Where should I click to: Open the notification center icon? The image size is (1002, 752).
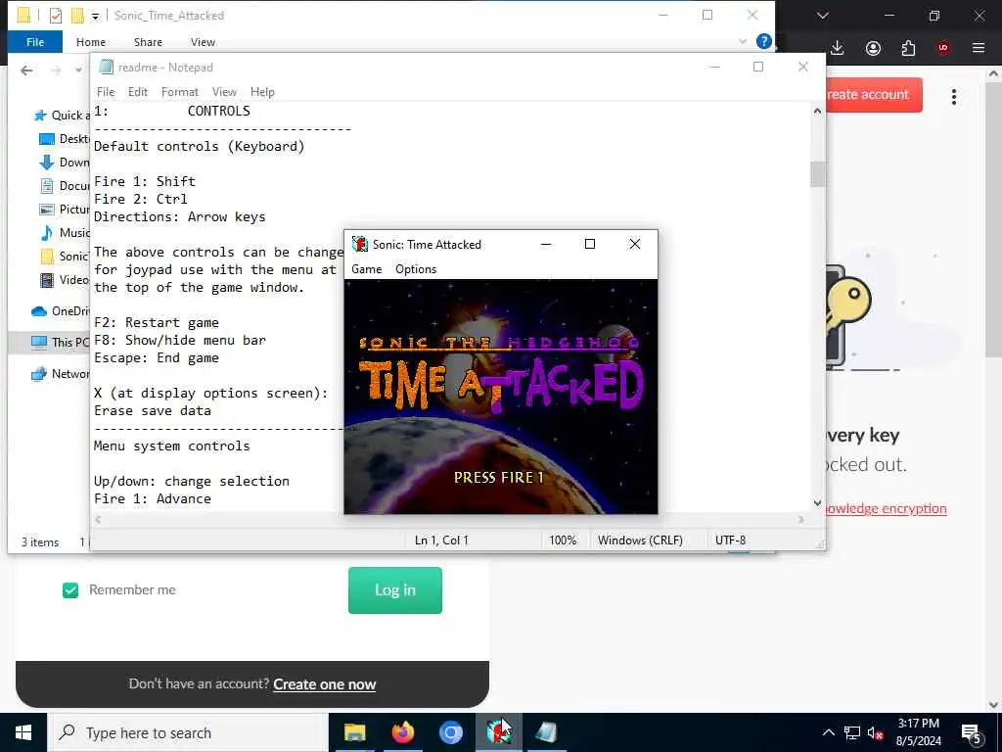(972, 733)
